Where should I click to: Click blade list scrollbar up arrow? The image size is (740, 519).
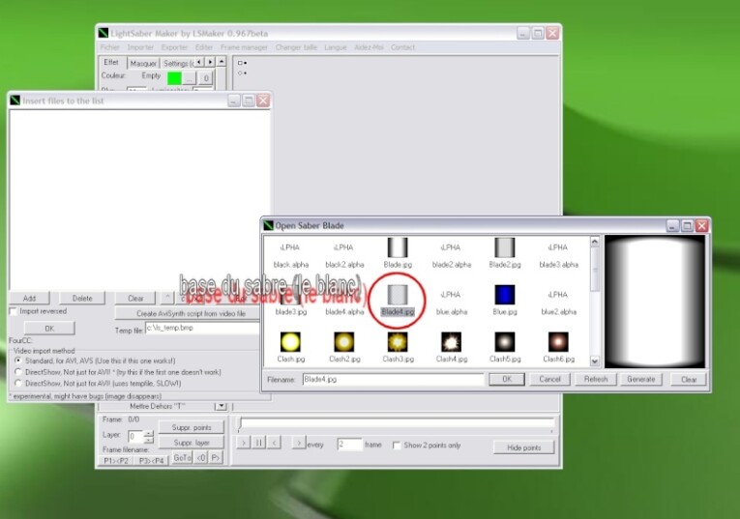click(x=595, y=242)
